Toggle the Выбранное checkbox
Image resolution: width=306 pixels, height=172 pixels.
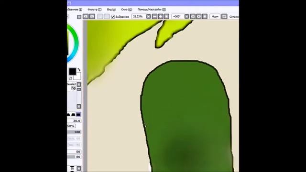tap(113, 17)
